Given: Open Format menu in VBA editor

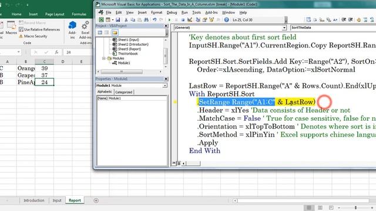Looking at the screenshot, I should coord(157,12).
